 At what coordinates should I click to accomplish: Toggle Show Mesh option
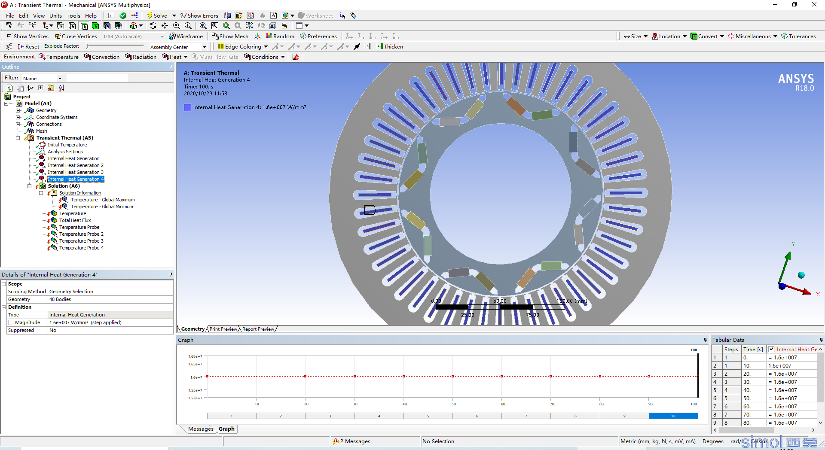click(x=230, y=36)
